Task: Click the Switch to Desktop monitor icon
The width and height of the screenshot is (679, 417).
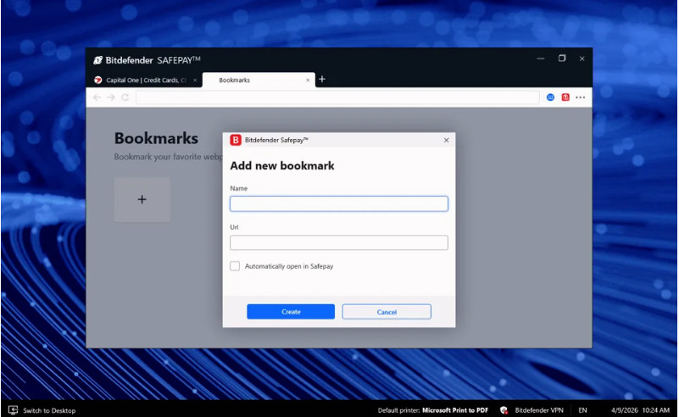Action: (13, 410)
